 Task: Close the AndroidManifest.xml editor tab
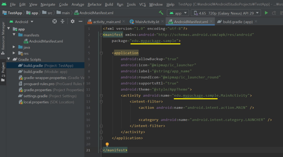[x=212, y=22]
